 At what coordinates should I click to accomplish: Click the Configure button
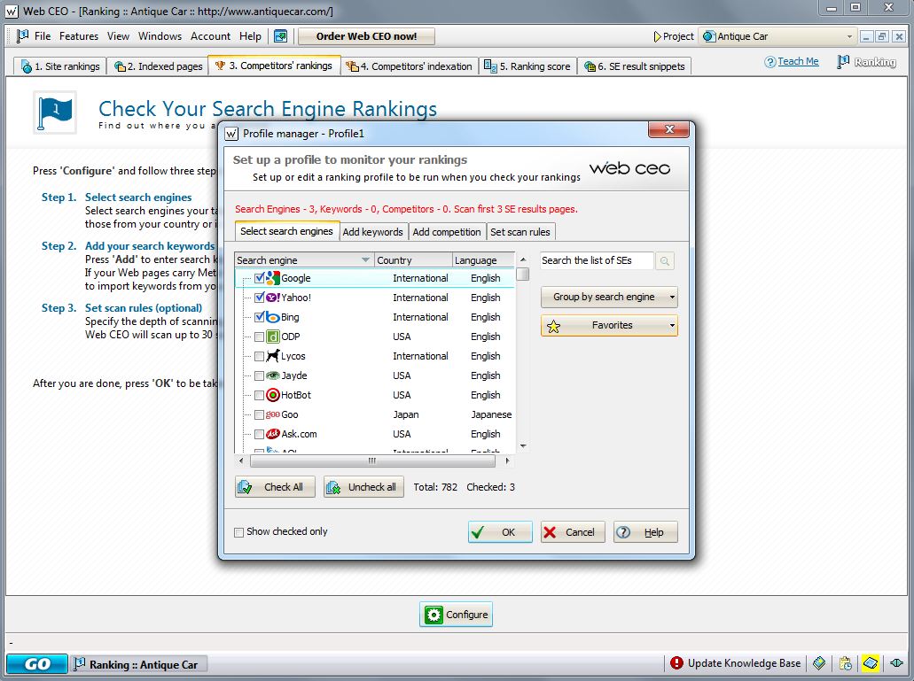[x=456, y=615]
